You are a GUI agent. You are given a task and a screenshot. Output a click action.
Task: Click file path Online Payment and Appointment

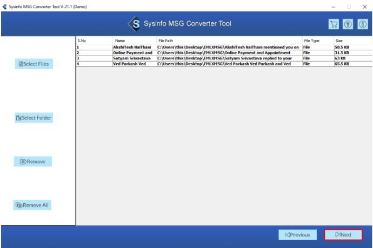230,53
